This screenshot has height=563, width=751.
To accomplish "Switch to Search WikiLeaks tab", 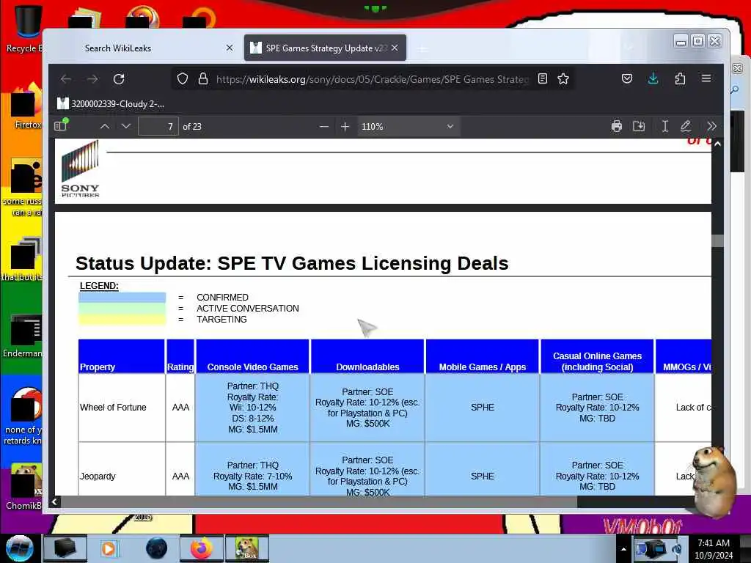I will click(118, 48).
